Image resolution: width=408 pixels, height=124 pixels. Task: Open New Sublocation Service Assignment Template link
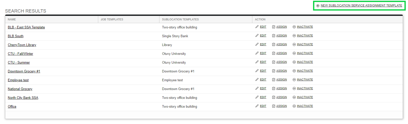coord(361,6)
